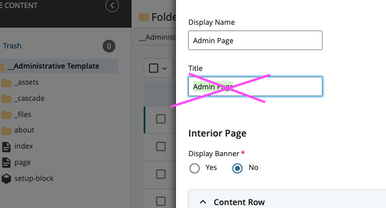The width and height of the screenshot is (386, 208).
Task: Click the _Administ breadcrumb in the folder view
Action: click(x=158, y=37)
